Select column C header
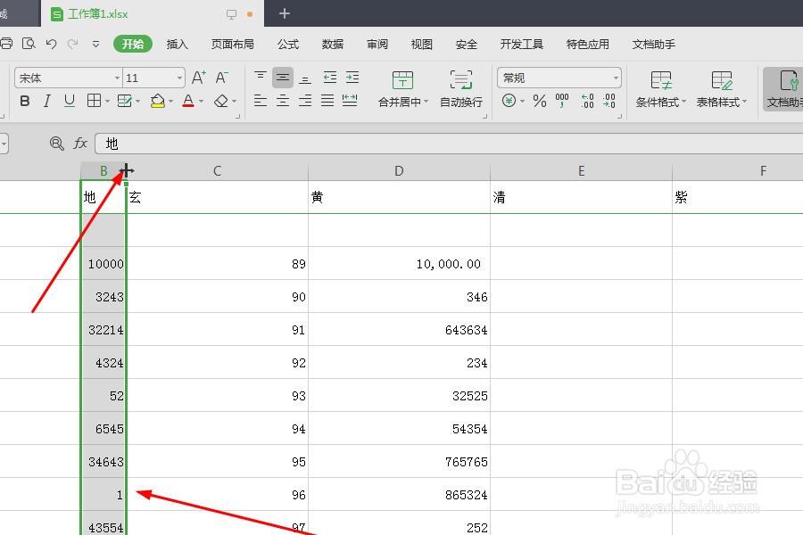This screenshot has width=803, height=535. (x=217, y=171)
